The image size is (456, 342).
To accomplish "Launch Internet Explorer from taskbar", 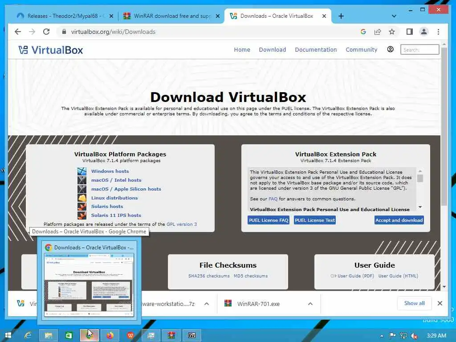I will (28, 335).
